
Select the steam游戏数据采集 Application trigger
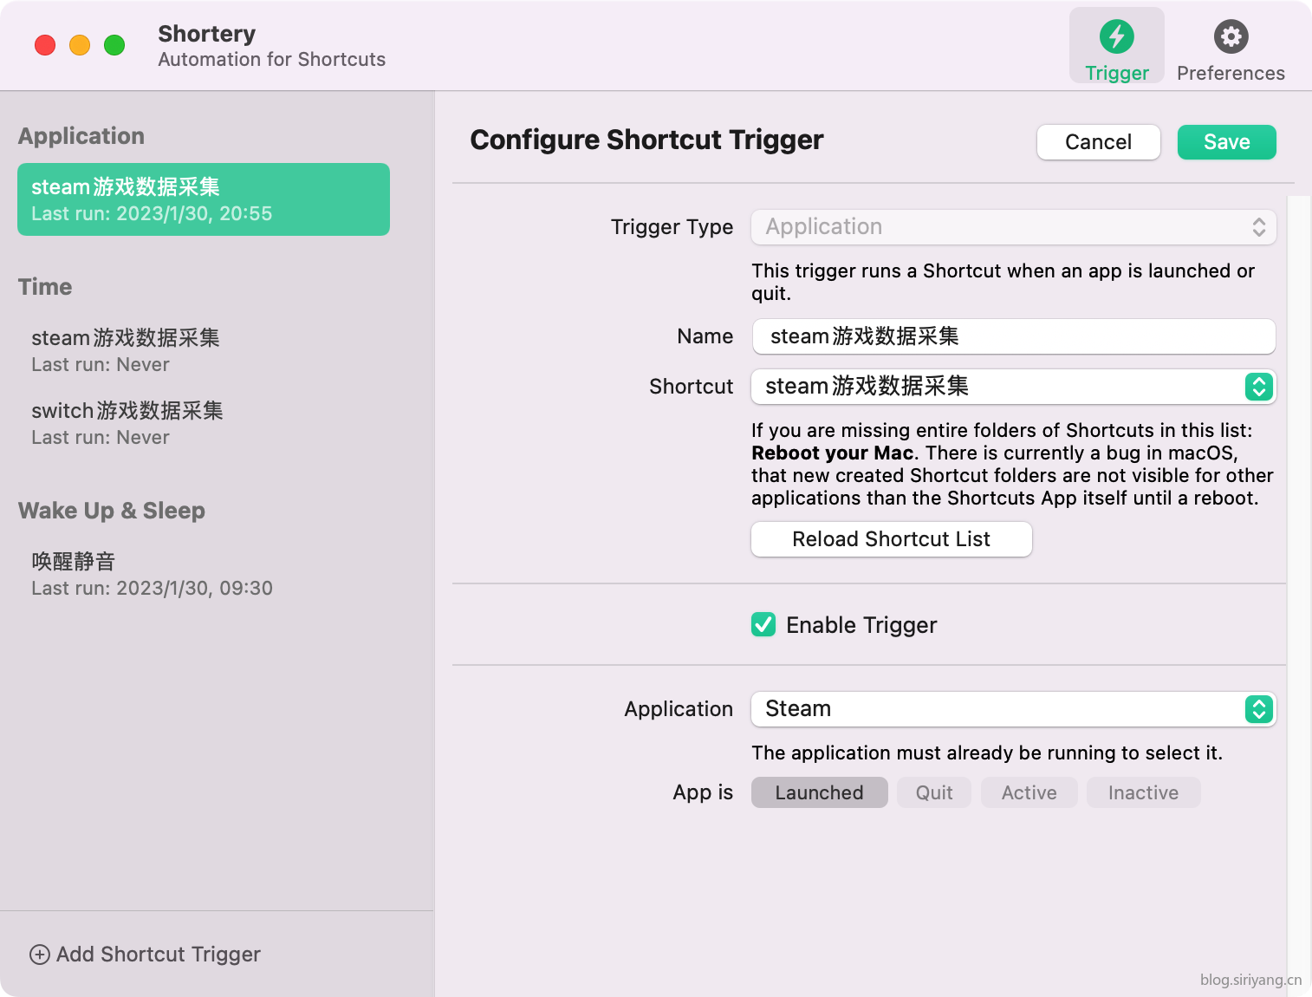[203, 199]
